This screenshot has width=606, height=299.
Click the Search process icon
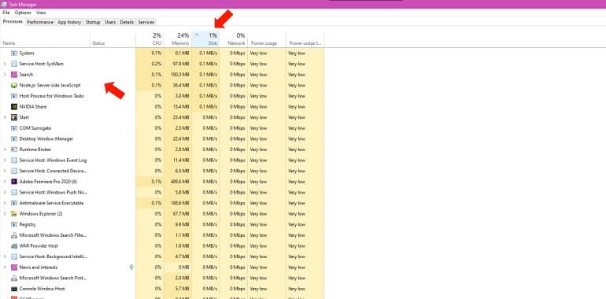pos(14,75)
